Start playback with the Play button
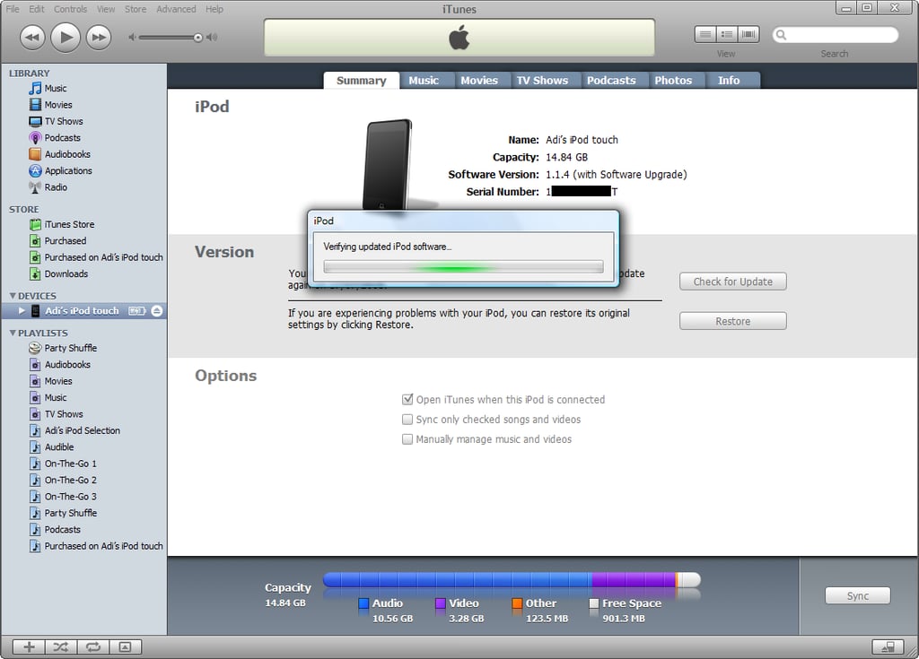This screenshot has width=919, height=659. (66, 38)
